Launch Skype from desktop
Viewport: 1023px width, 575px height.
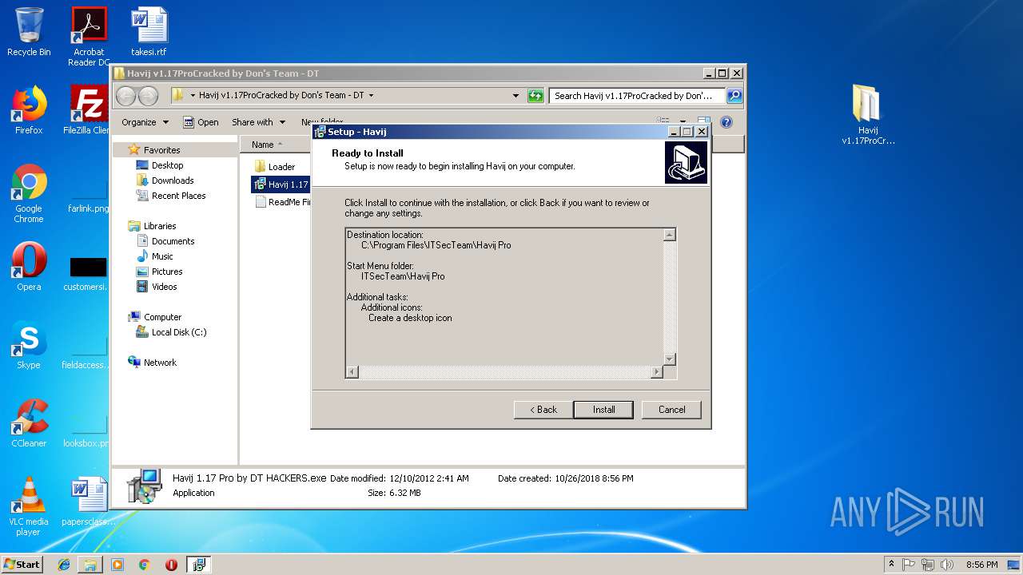tap(29, 345)
